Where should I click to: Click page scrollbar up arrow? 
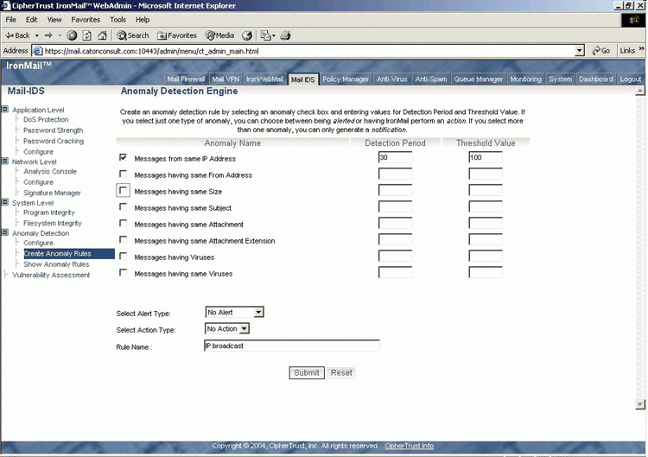(x=640, y=91)
